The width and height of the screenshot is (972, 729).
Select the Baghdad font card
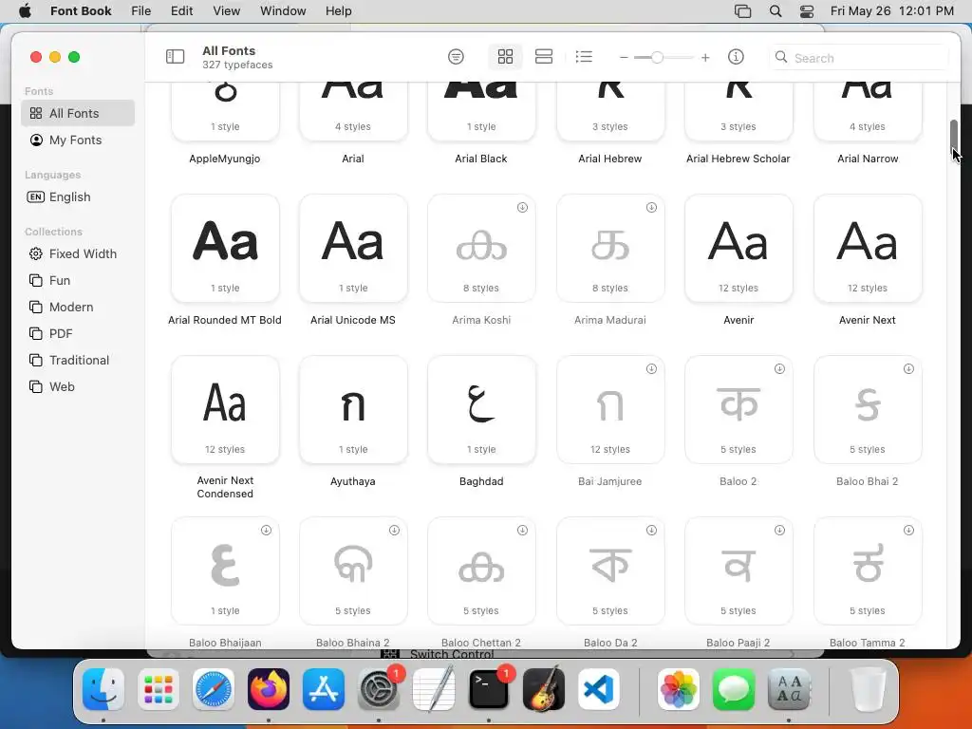(x=481, y=410)
